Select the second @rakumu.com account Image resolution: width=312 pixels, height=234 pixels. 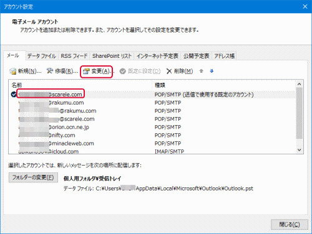(153, 111)
